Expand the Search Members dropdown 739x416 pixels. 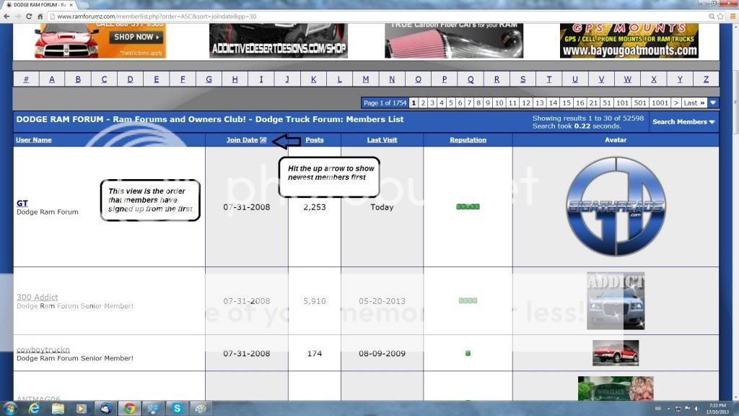pyautogui.click(x=683, y=121)
